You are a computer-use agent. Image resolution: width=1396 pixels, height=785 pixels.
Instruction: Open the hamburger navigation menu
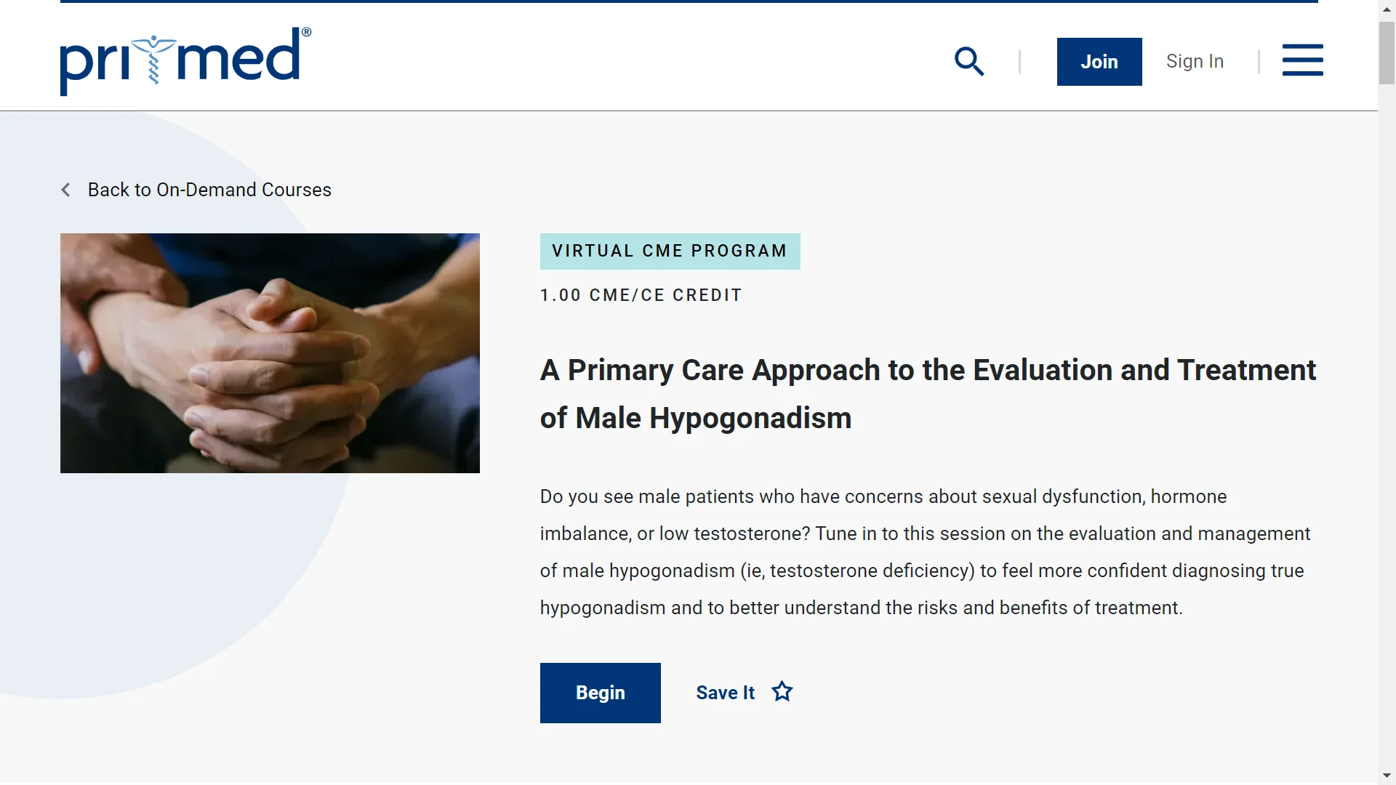click(1302, 60)
